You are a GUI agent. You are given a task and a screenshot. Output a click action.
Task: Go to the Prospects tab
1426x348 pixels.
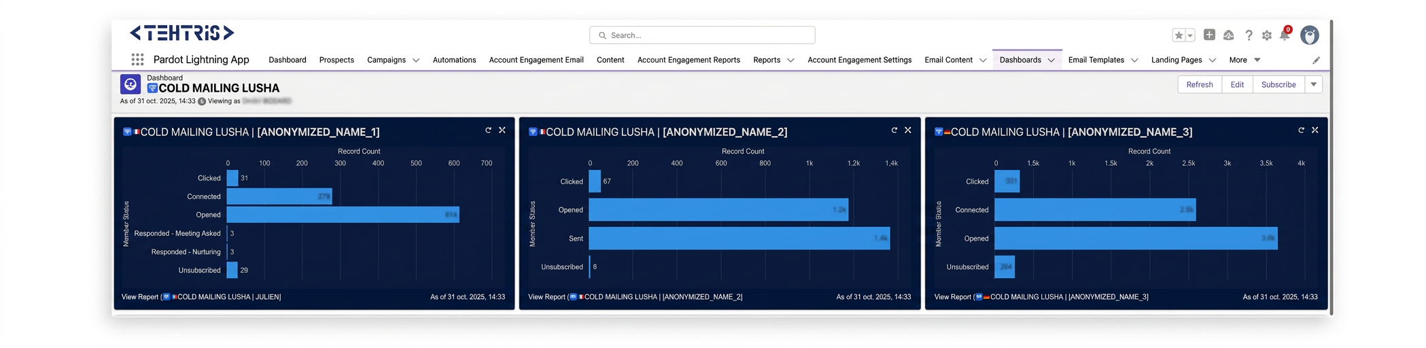(x=336, y=60)
